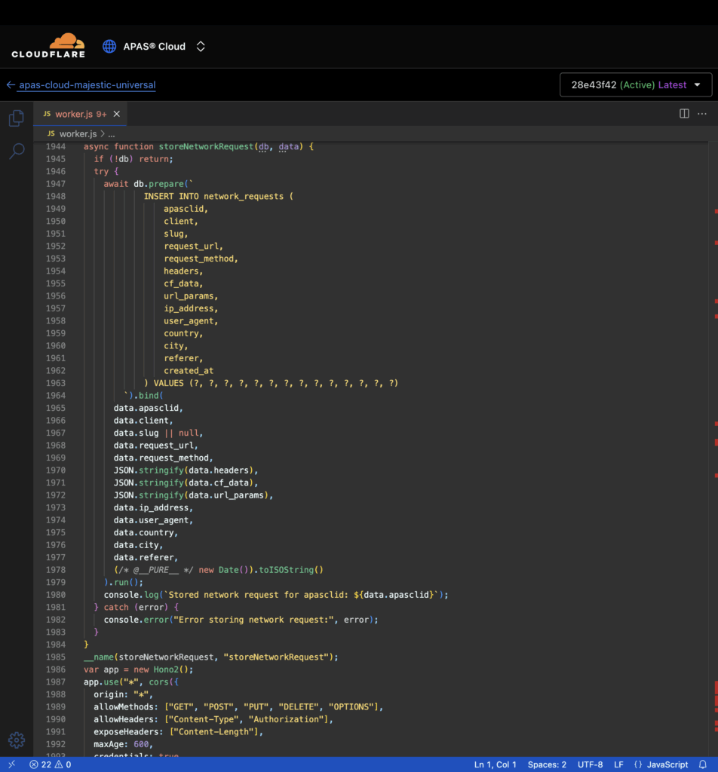The image size is (718, 772).
Task: Open the APAS® Cloud account switcher
Action: (x=201, y=46)
